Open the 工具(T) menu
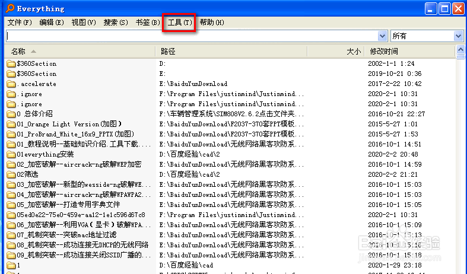The image size is (467, 274). coord(180,23)
